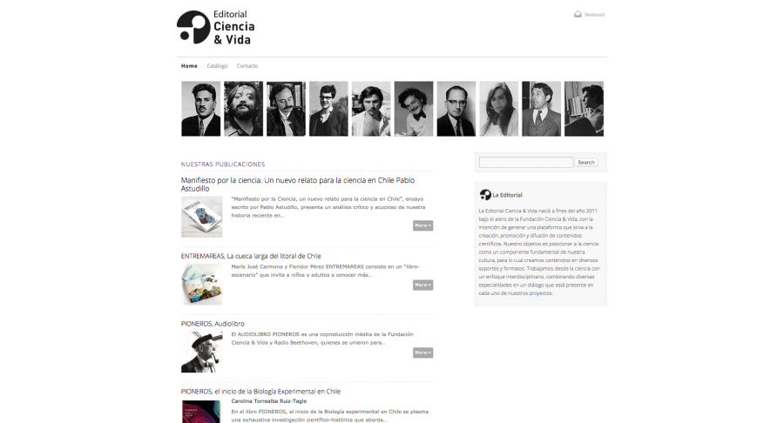This screenshot has height=423, width=784.
Task: Focus the search text field
Action: 526,162
